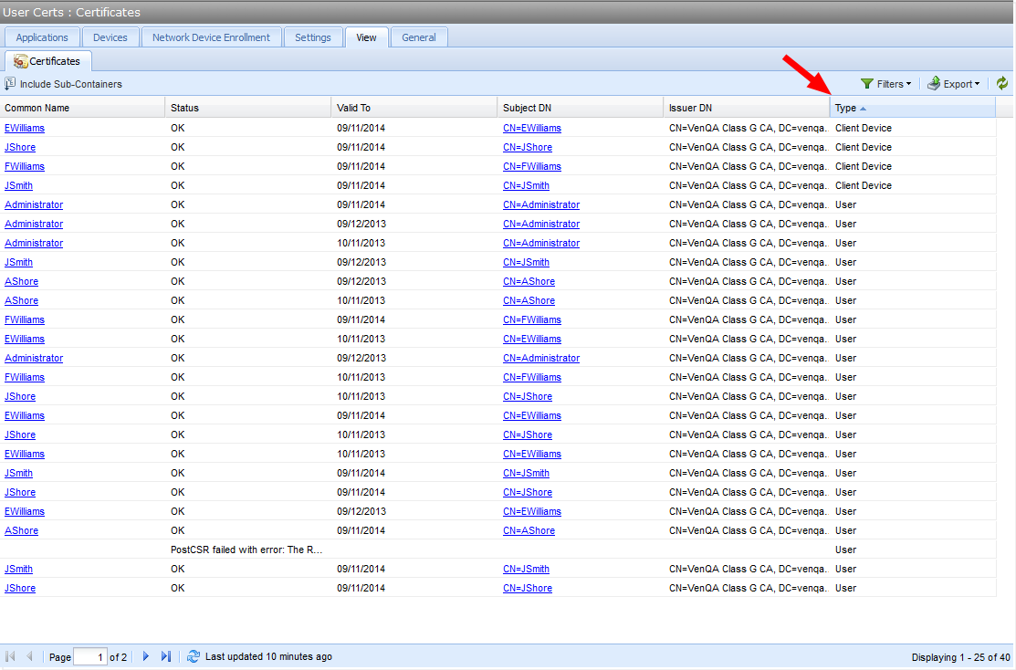
Task: Click the first page arrow icon
Action: point(10,656)
